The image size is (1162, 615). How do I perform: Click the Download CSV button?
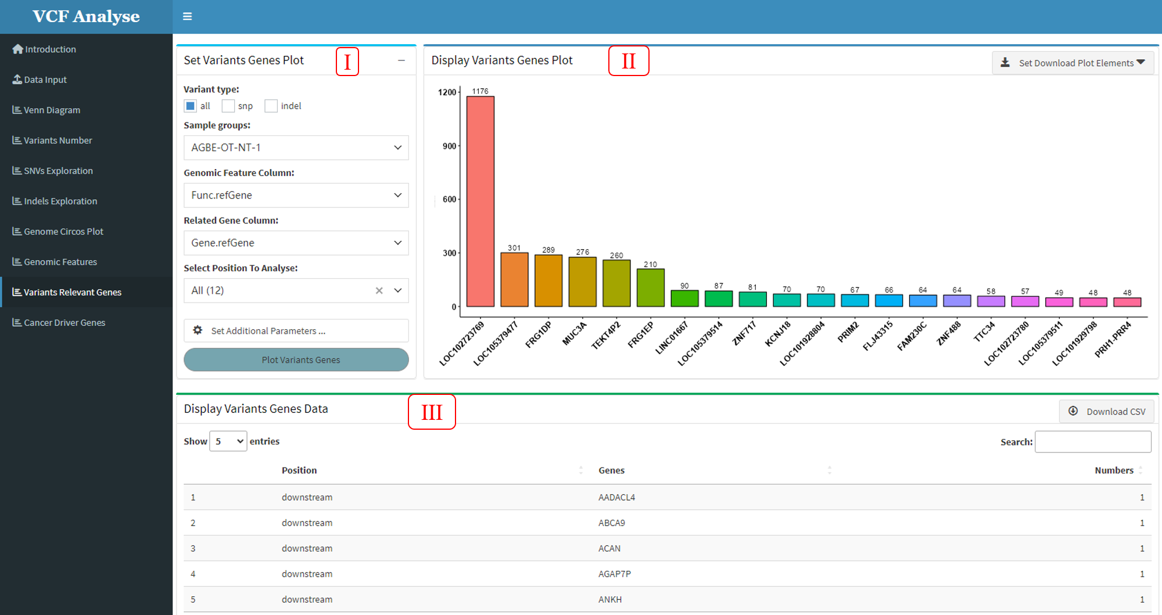pyautogui.click(x=1107, y=411)
